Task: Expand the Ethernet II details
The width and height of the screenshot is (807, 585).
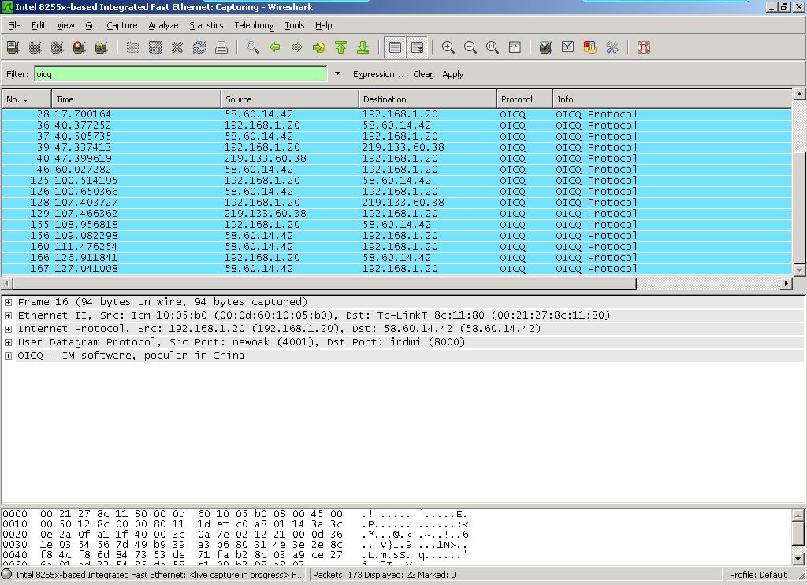Action: coord(7,315)
